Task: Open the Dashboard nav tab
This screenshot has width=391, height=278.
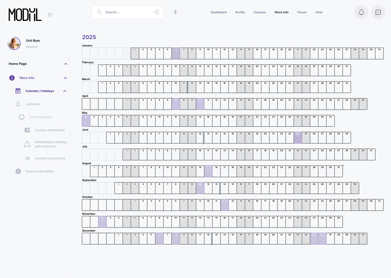Action: 218,12
